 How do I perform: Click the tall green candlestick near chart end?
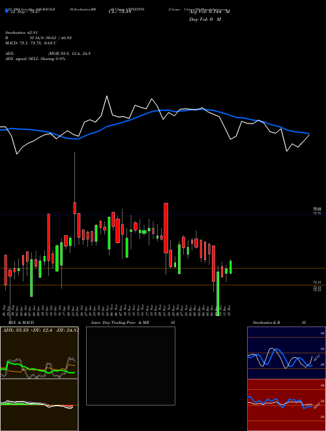click(x=218, y=294)
